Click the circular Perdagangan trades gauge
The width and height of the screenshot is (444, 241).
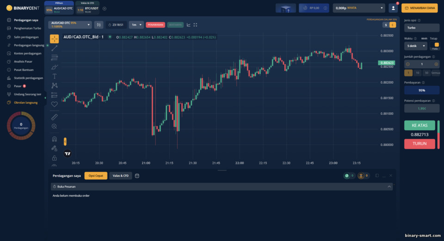point(21,126)
